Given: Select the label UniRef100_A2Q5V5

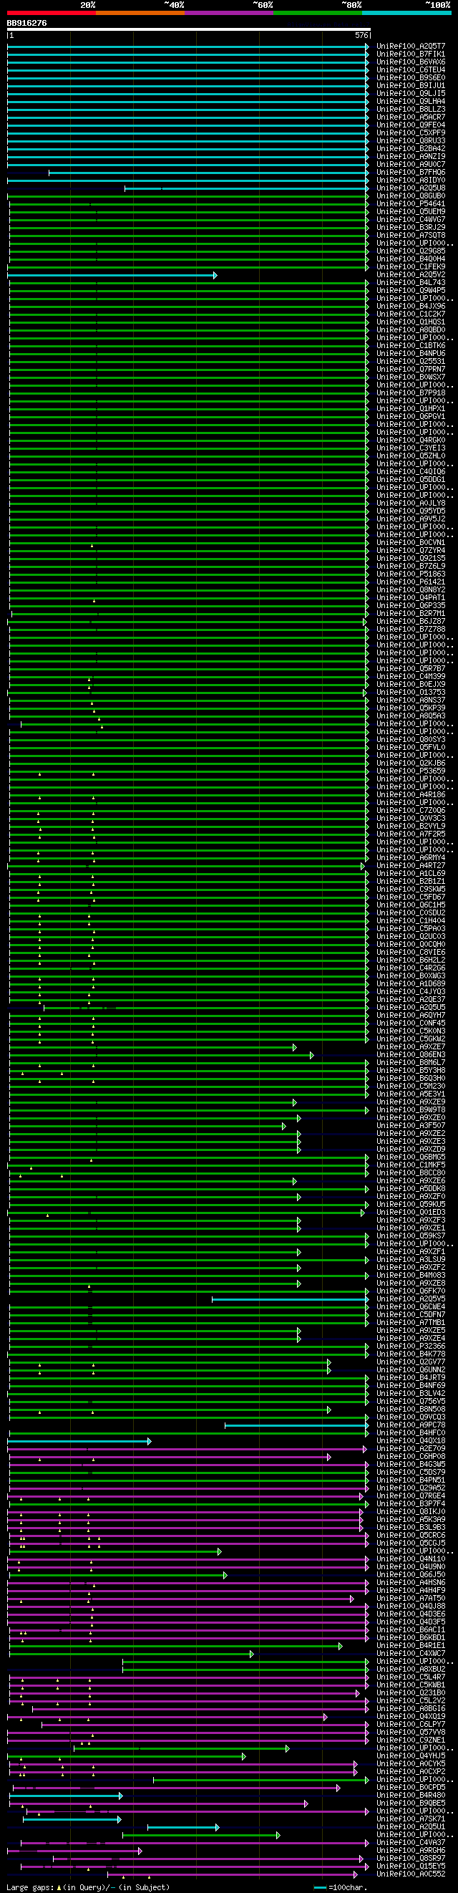Looking at the screenshot, I should tap(411, 1299).
